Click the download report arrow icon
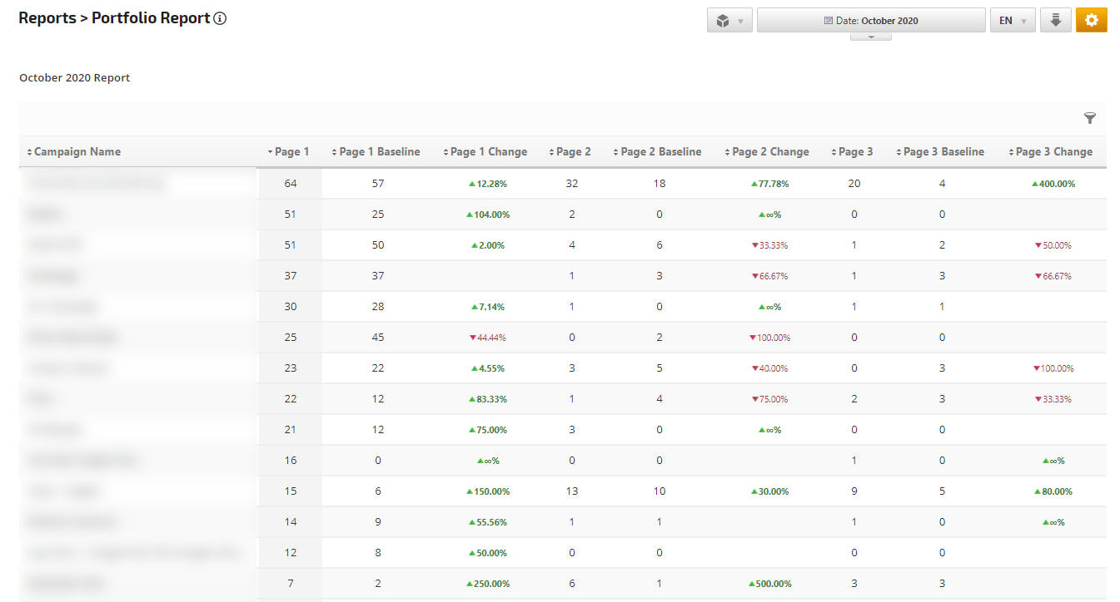 click(x=1055, y=20)
